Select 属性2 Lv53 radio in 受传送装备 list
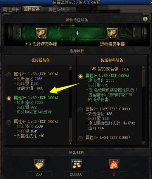This screenshot has height=179, width=152. click(9, 75)
